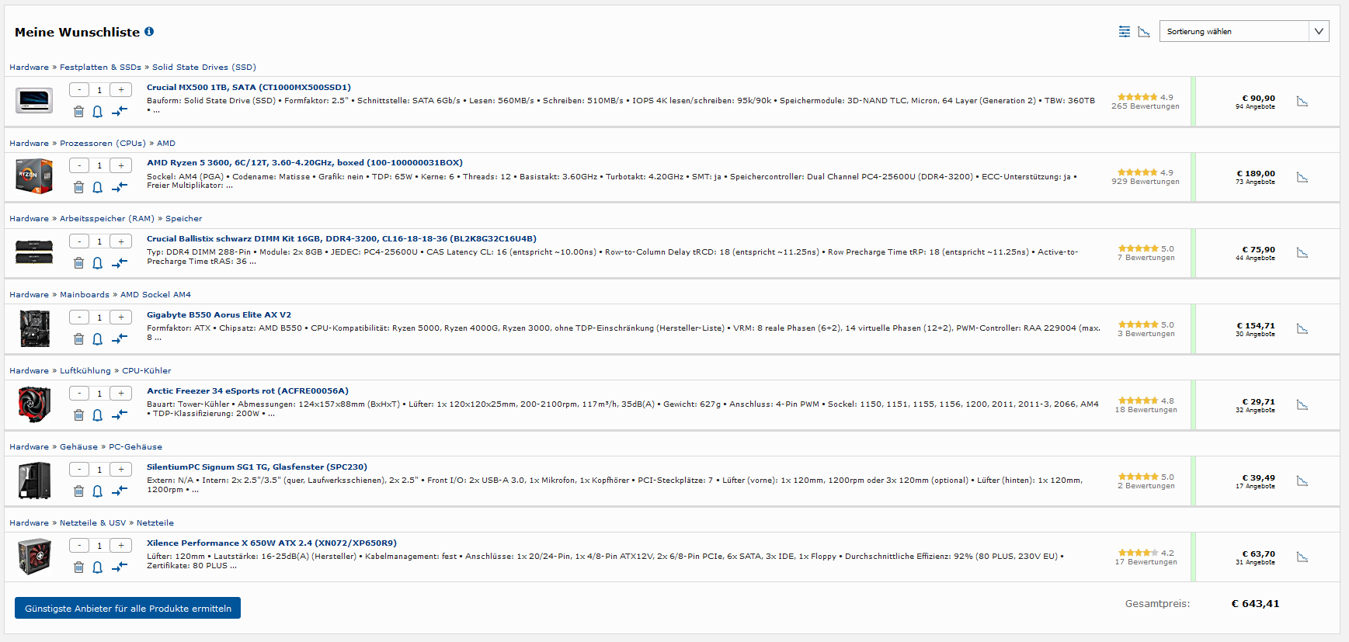
Task: Click compare arrows icon for SilentiumPC Signum
Action: coord(119,491)
